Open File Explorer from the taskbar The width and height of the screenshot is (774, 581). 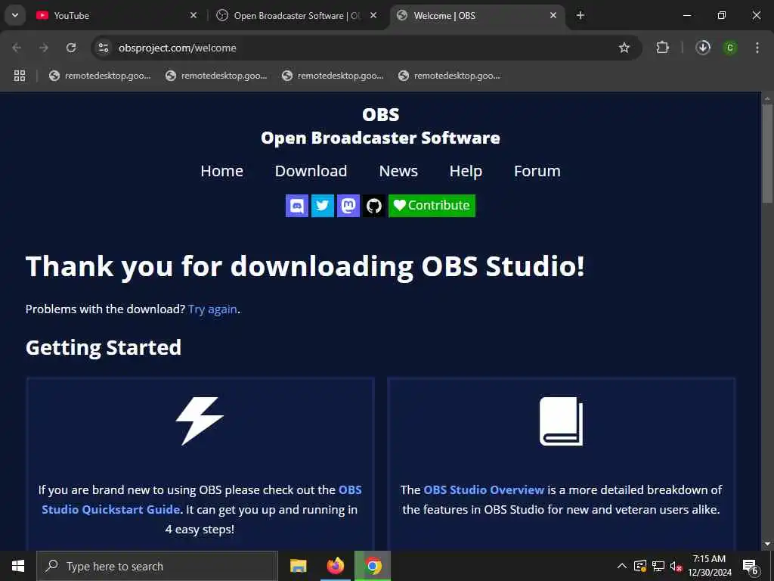pyautogui.click(x=298, y=566)
